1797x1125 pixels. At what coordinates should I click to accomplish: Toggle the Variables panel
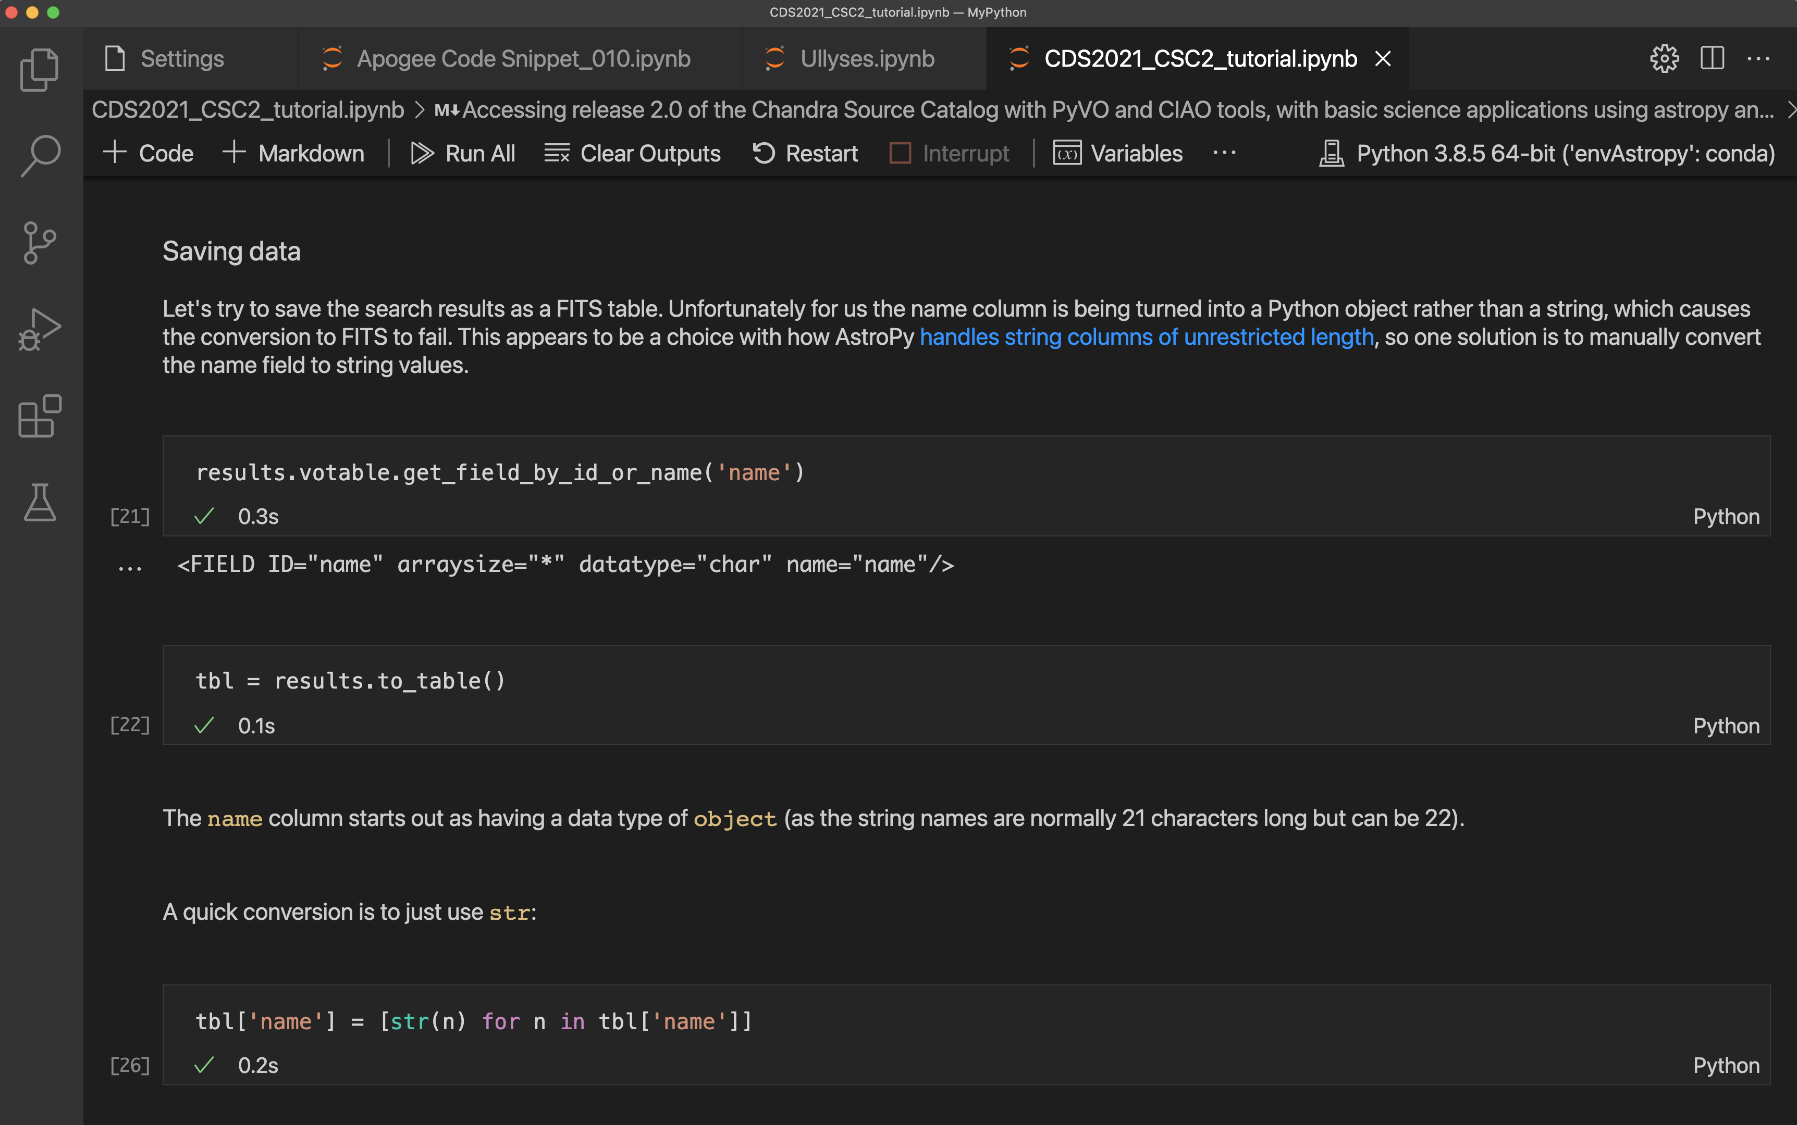[1118, 153]
